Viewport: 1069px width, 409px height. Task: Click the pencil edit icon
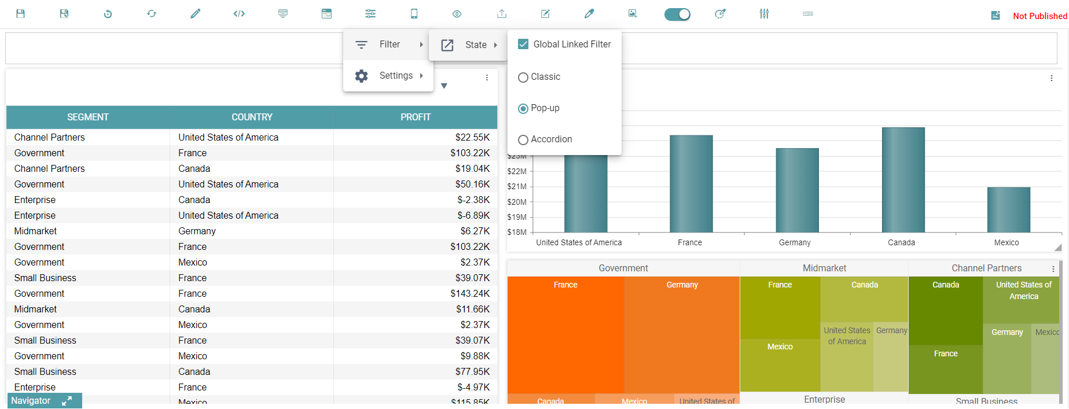click(x=196, y=14)
